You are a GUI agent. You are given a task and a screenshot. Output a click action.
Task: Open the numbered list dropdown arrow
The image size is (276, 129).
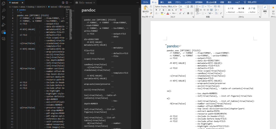(205, 6)
